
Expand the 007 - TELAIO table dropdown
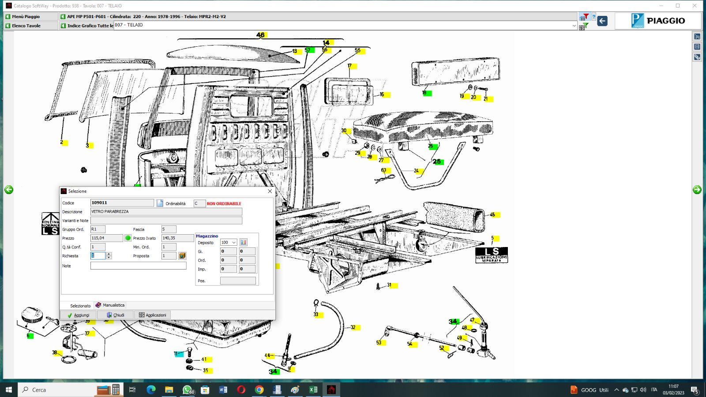point(574,26)
